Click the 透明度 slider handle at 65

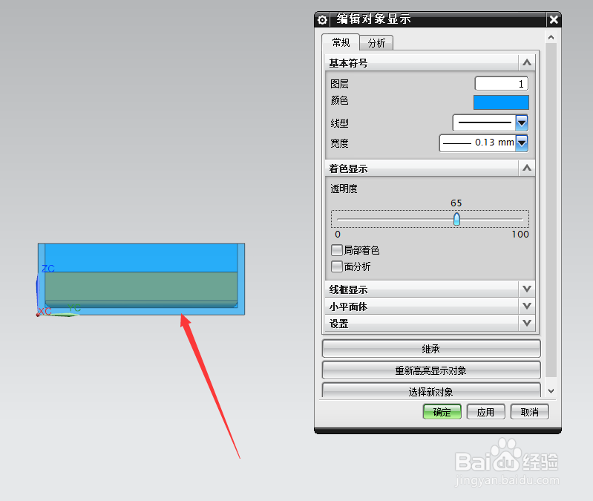click(x=456, y=219)
